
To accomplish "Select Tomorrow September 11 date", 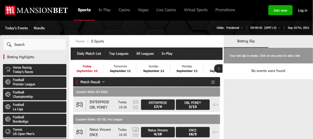I will click(x=120, y=69).
